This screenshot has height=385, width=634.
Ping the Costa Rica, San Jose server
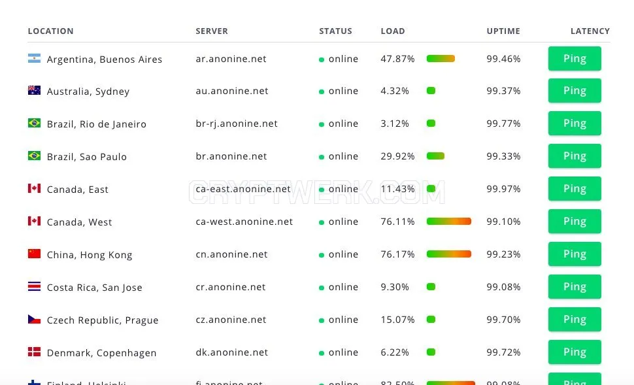coord(575,287)
